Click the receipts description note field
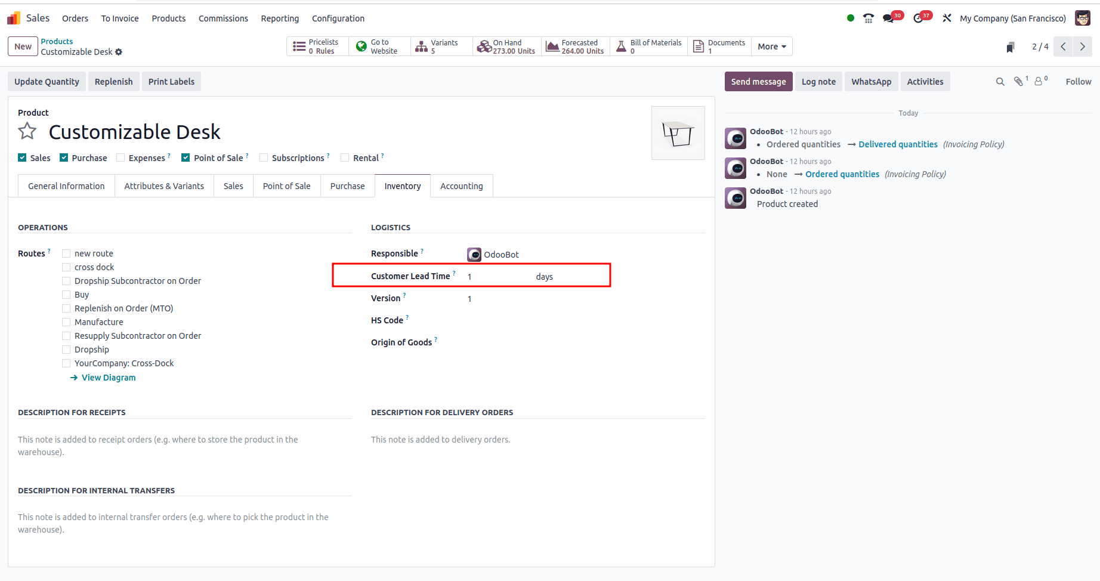Screen dimensions: 1100x581 (185, 446)
